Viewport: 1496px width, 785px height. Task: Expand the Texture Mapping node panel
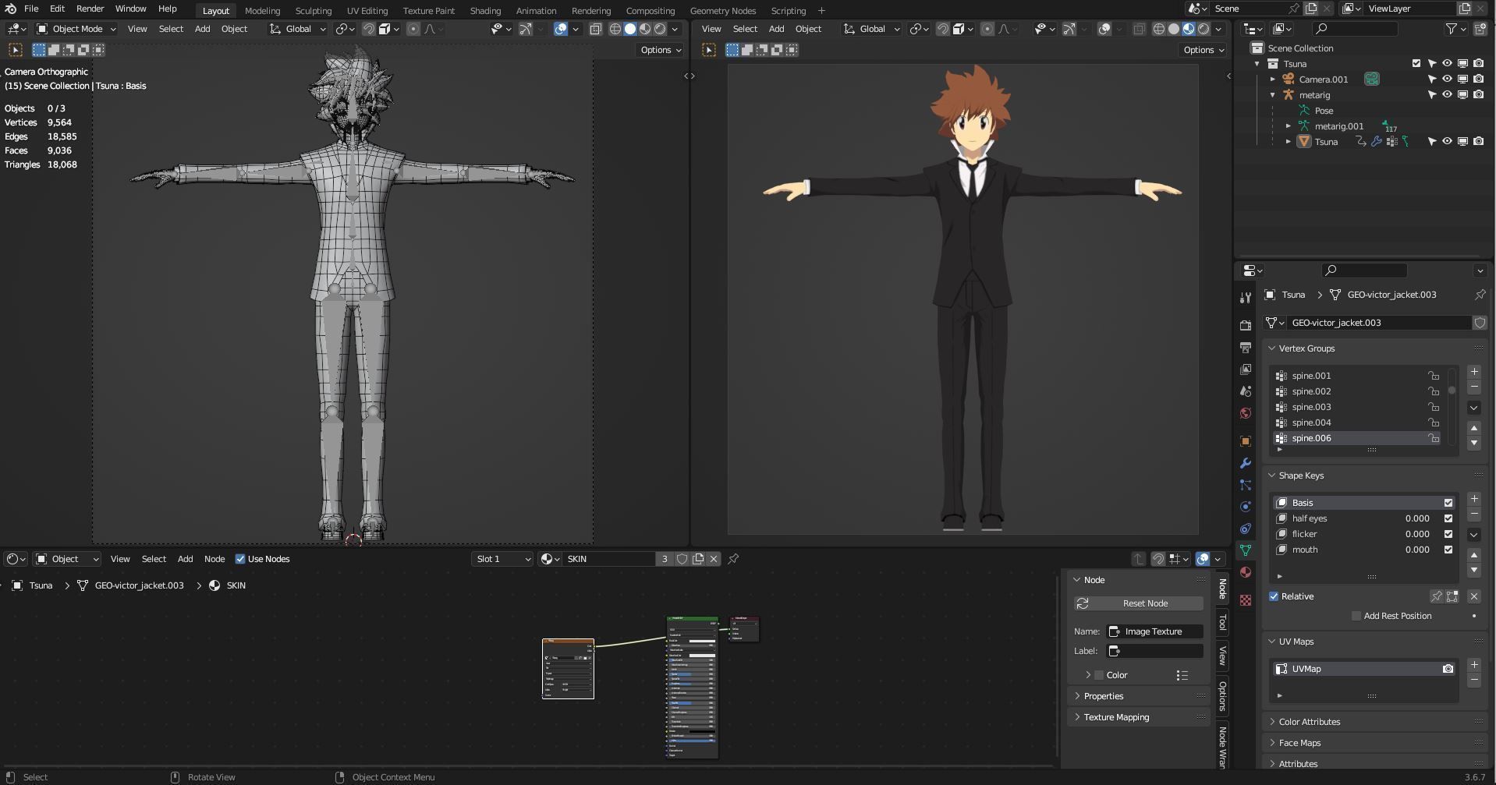pos(1116,717)
